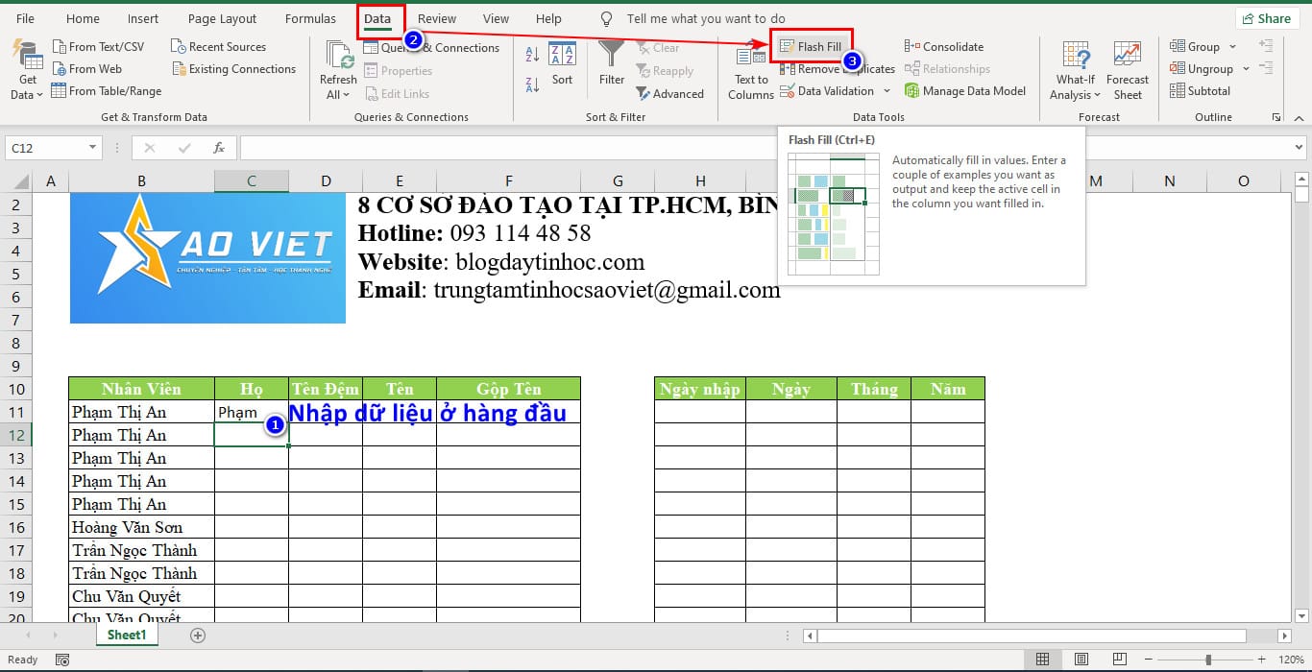Activate Flash Fill
Screen dimensions: 1312x672
812,46
